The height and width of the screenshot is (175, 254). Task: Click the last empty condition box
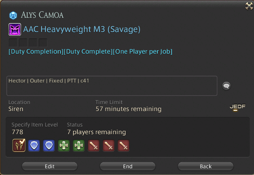(x=43, y=43)
